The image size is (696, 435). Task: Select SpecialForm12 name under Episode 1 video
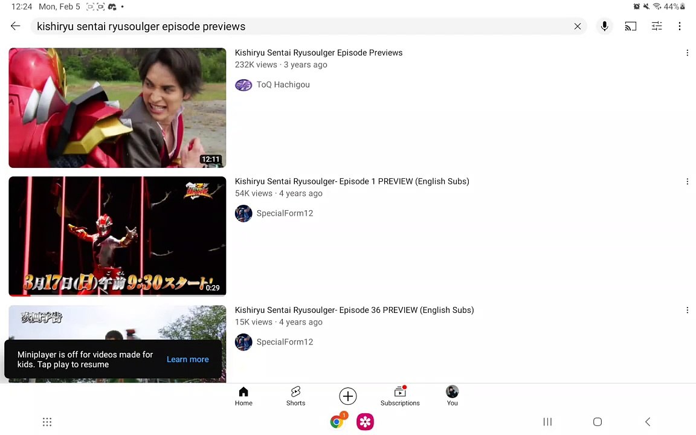click(285, 213)
